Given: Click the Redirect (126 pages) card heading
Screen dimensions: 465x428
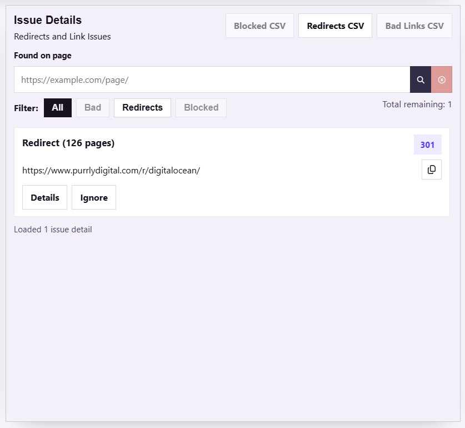Looking at the screenshot, I should (68, 143).
